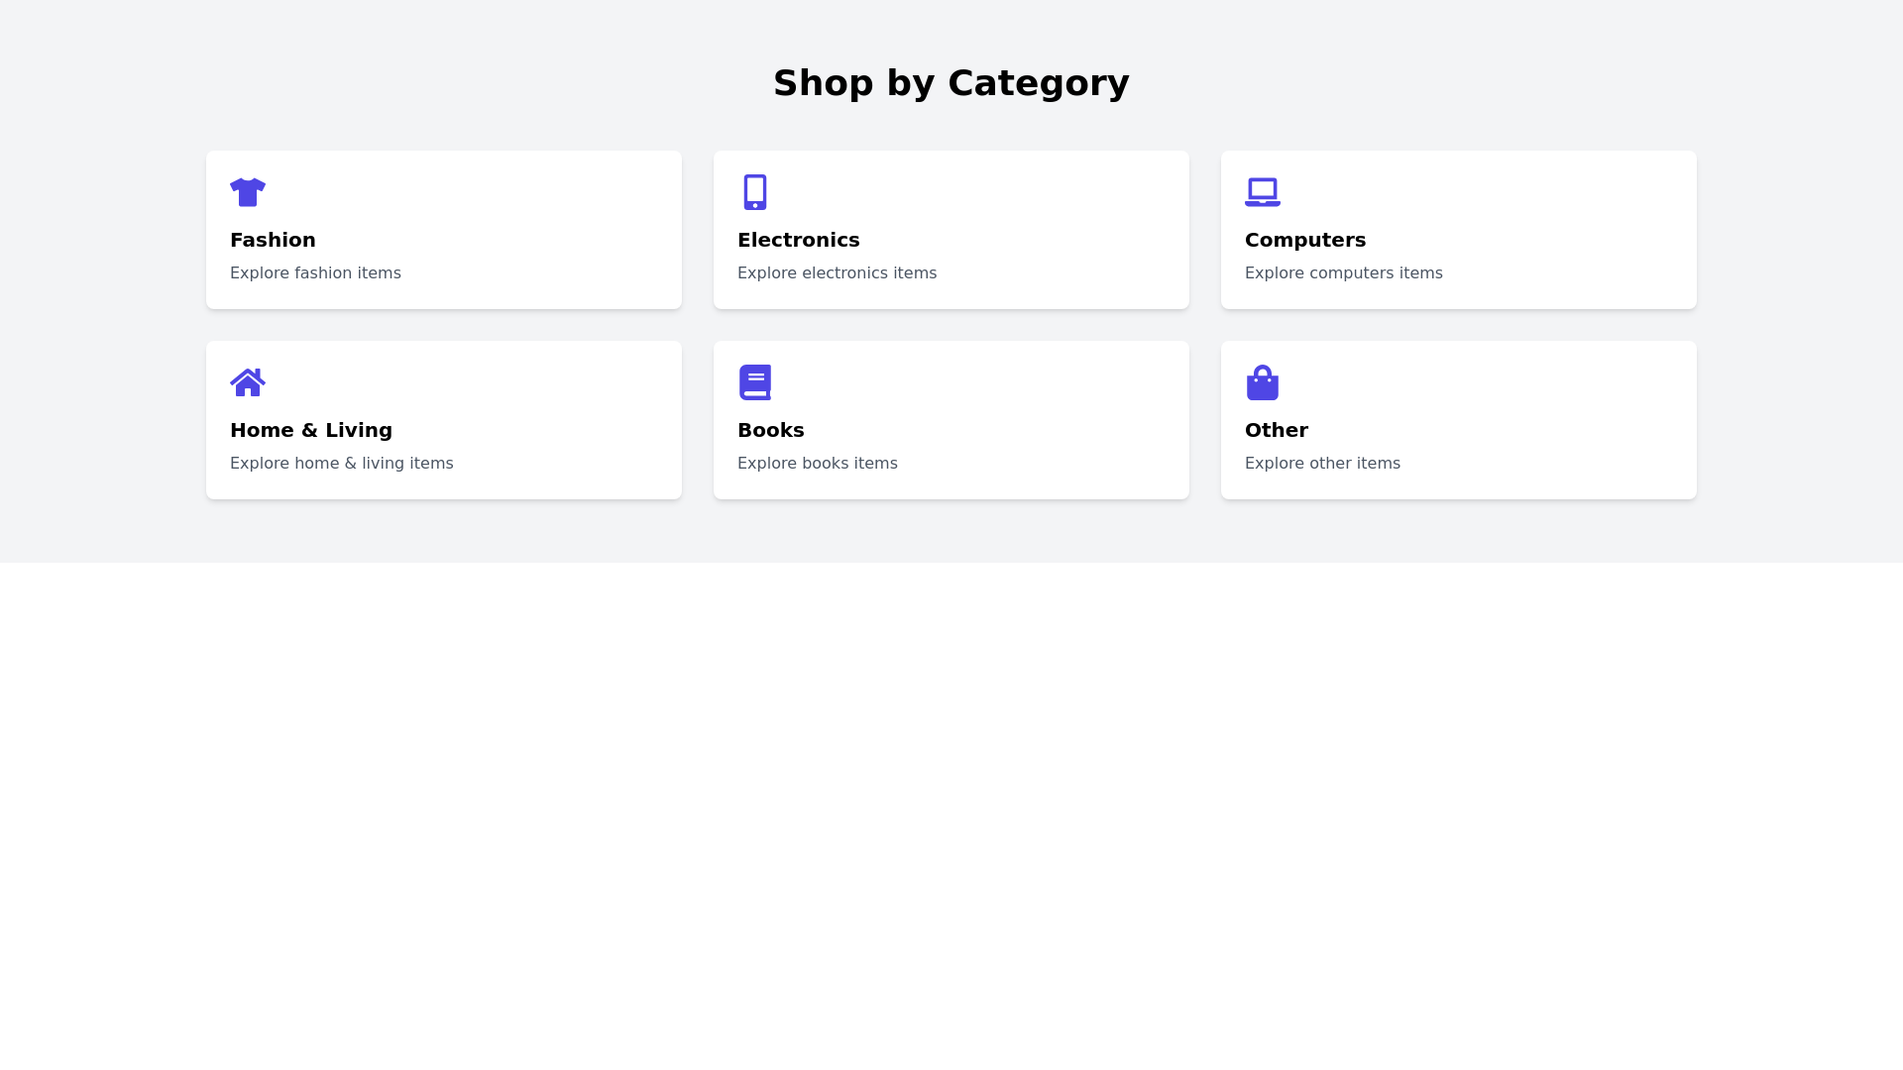Click the book icon for Books
This screenshot has height=1070, width=1903.
[754, 382]
